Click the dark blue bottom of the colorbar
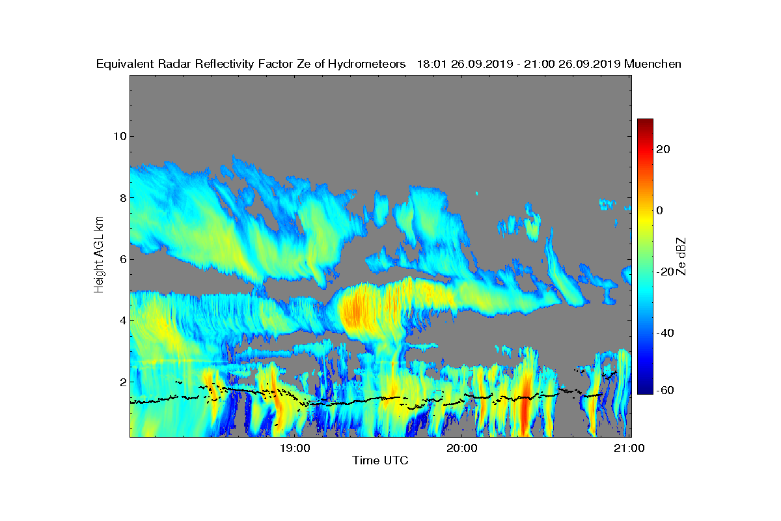The height and width of the screenshot is (521, 781). (x=645, y=389)
